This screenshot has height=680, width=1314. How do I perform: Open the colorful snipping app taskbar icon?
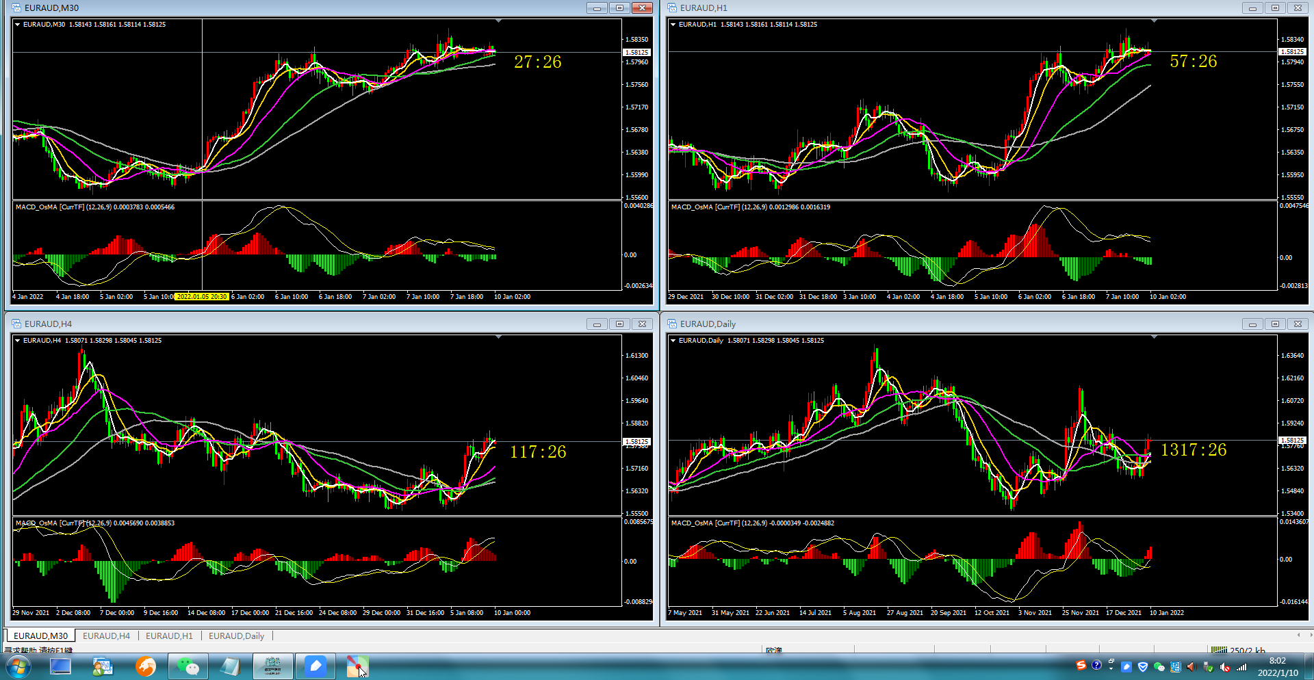click(x=357, y=666)
